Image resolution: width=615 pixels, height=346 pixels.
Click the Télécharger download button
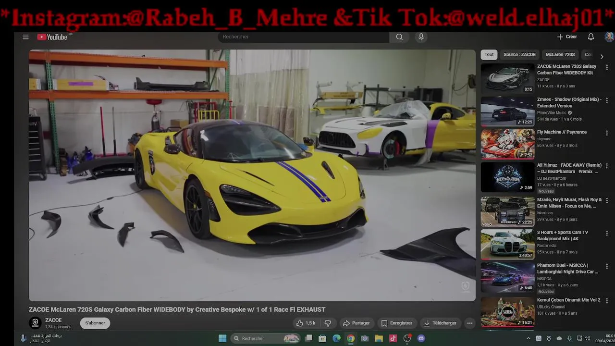tap(441, 323)
